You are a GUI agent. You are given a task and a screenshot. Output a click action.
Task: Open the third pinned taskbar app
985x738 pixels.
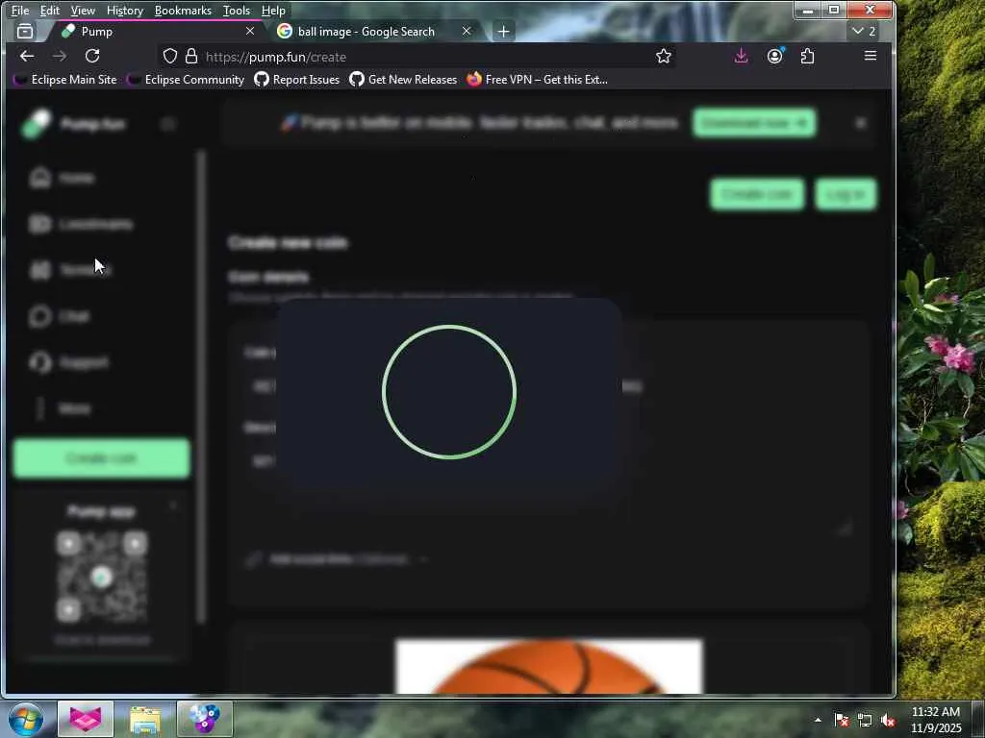(x=205, y=719)
